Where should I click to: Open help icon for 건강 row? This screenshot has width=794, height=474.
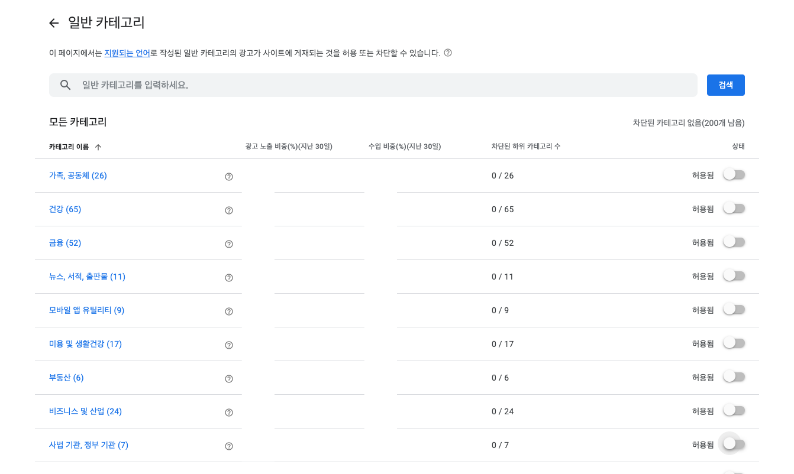click(x=229, y=210)
